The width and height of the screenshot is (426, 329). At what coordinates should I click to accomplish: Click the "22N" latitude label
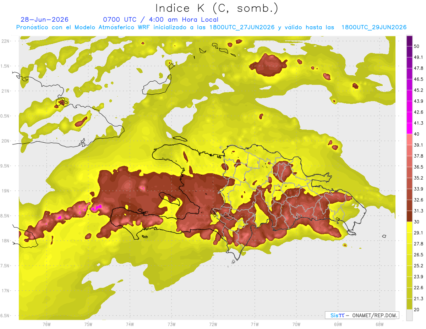pyautogui.click(x=5, y=41)
